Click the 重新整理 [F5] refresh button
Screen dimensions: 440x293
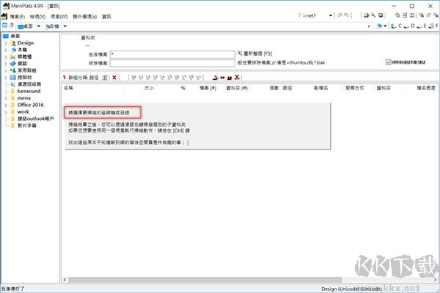(x=254, y=53)
